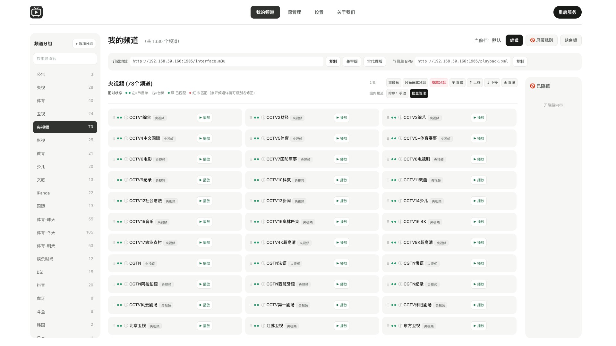Image resolution: width=616 pixels, height=346 pixels.
Task: Click subscription URL interface.m3u field
Action: point(227,62)
